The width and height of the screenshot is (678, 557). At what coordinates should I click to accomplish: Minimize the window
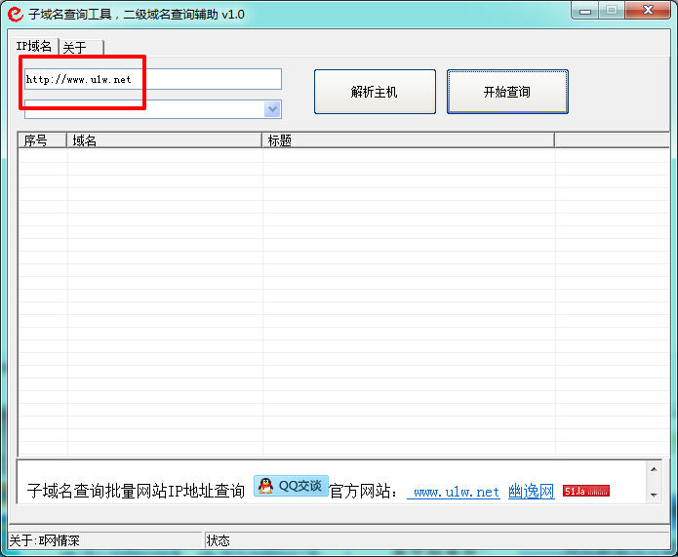[585, 11]
